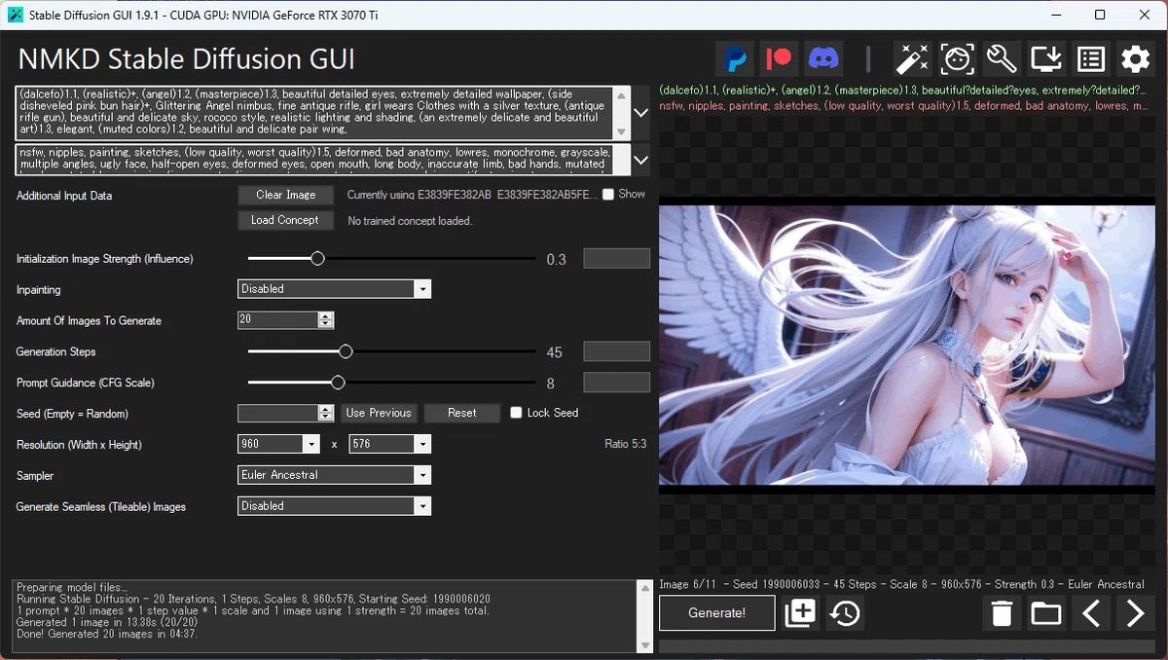Open the resolution height dropdown showing 576

(x=389, y=444)
